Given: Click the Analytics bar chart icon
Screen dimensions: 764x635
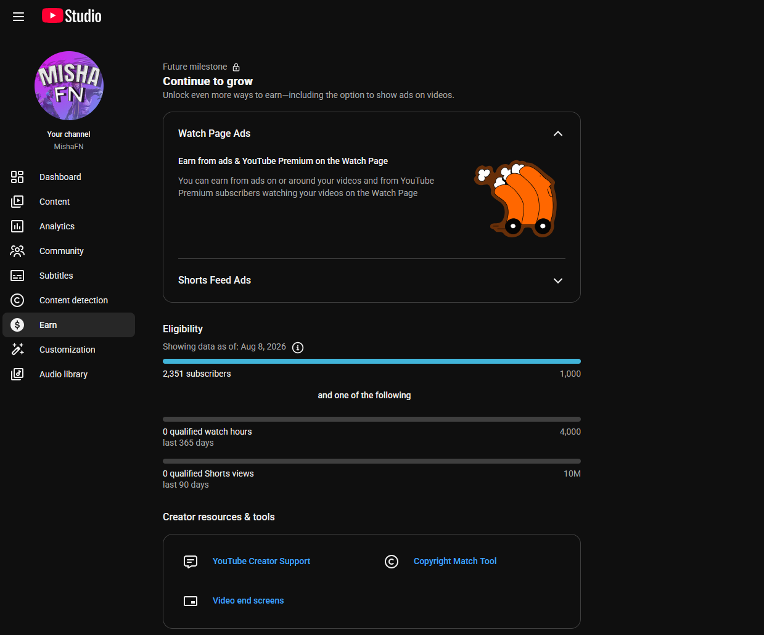Looking at the screenshot, I should tap(17, 226).
